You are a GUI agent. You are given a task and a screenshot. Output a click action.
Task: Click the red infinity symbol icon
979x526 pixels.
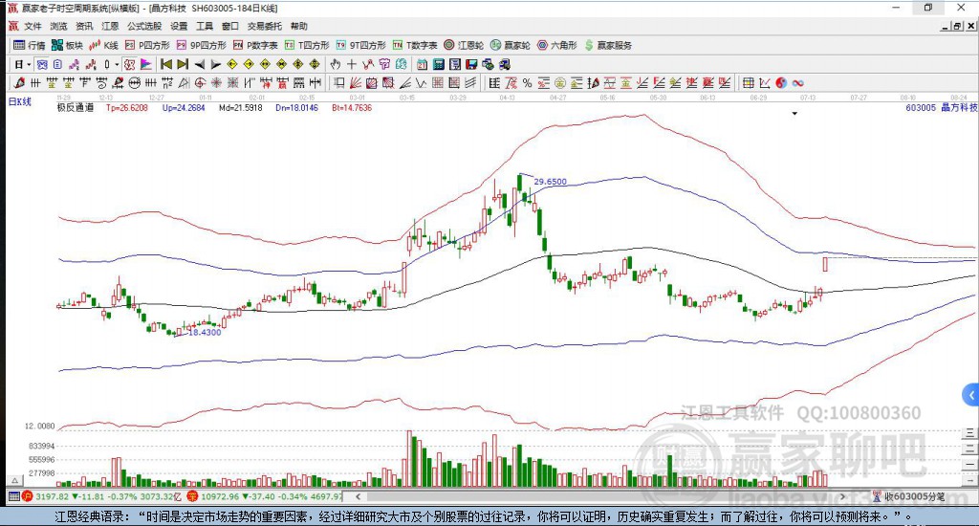[x=797, y=82]
